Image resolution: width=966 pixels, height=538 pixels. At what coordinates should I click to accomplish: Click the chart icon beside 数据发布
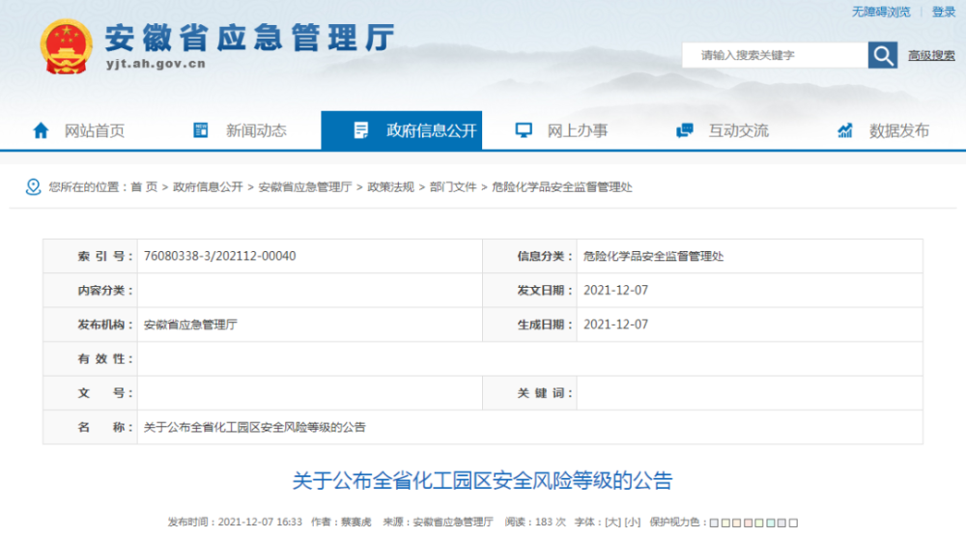[x=845, y=130]
